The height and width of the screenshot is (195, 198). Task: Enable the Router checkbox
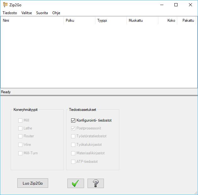click(20, 136)
